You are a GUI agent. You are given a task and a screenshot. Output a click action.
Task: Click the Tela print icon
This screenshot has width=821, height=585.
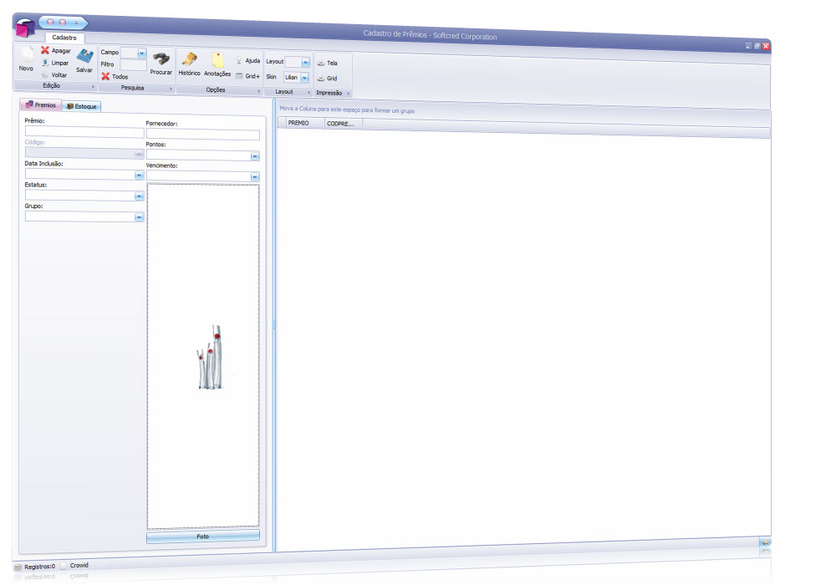(x=321, y=63)
